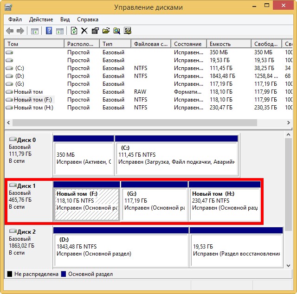Show/hide action pane toolbar icon
Viewport: 297px width, 294px height.
point(60,31)
